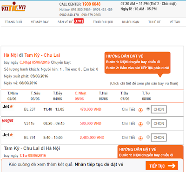Open Vé Tàu menu
This screenshot has width=186, height=172.
[175, 22]
